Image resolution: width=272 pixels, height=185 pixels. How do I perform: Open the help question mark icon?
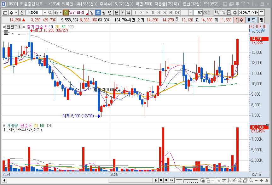point(248,4)
